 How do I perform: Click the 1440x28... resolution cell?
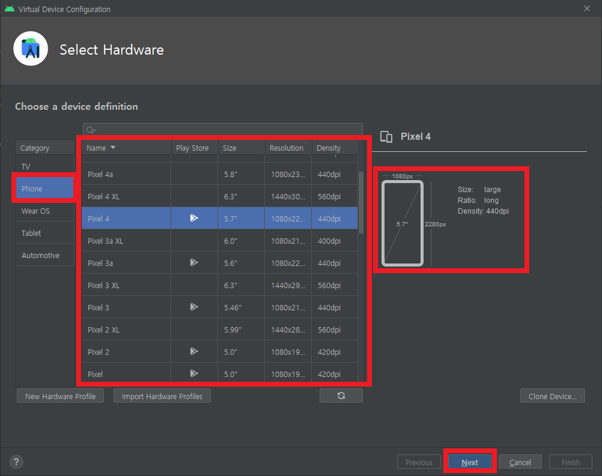[288, 330]
